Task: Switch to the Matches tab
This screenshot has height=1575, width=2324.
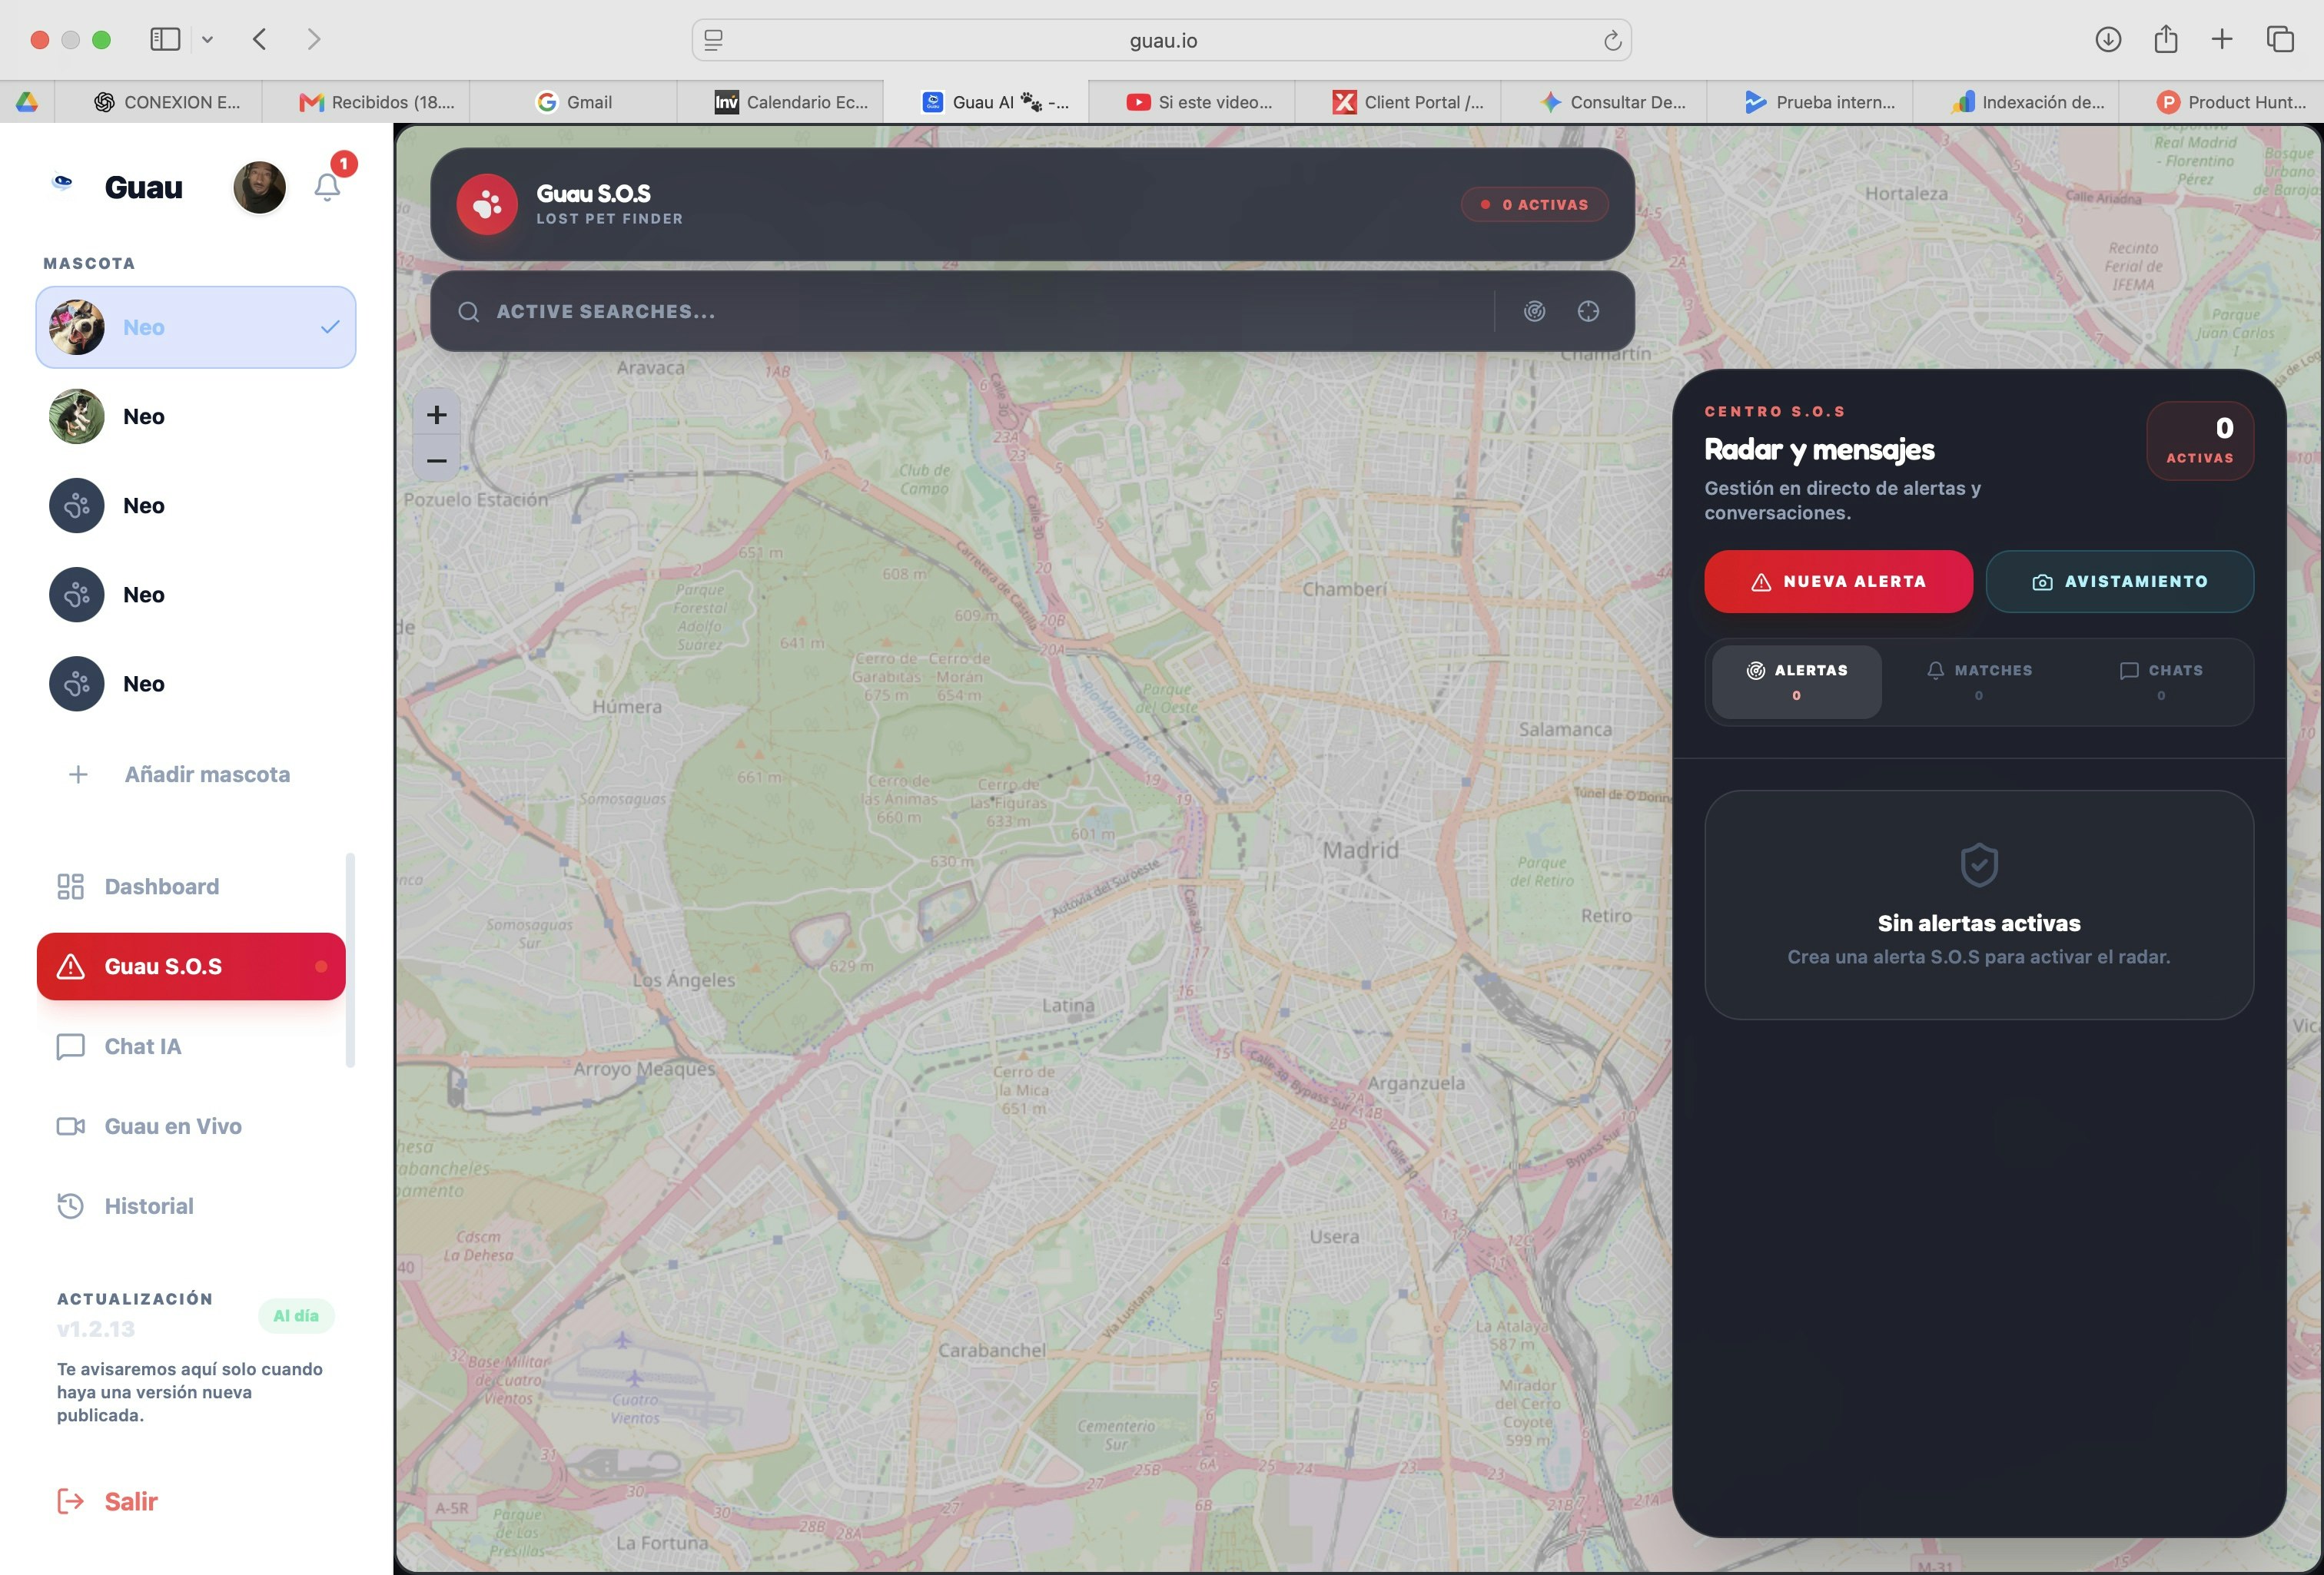Action: [1979, 682]
